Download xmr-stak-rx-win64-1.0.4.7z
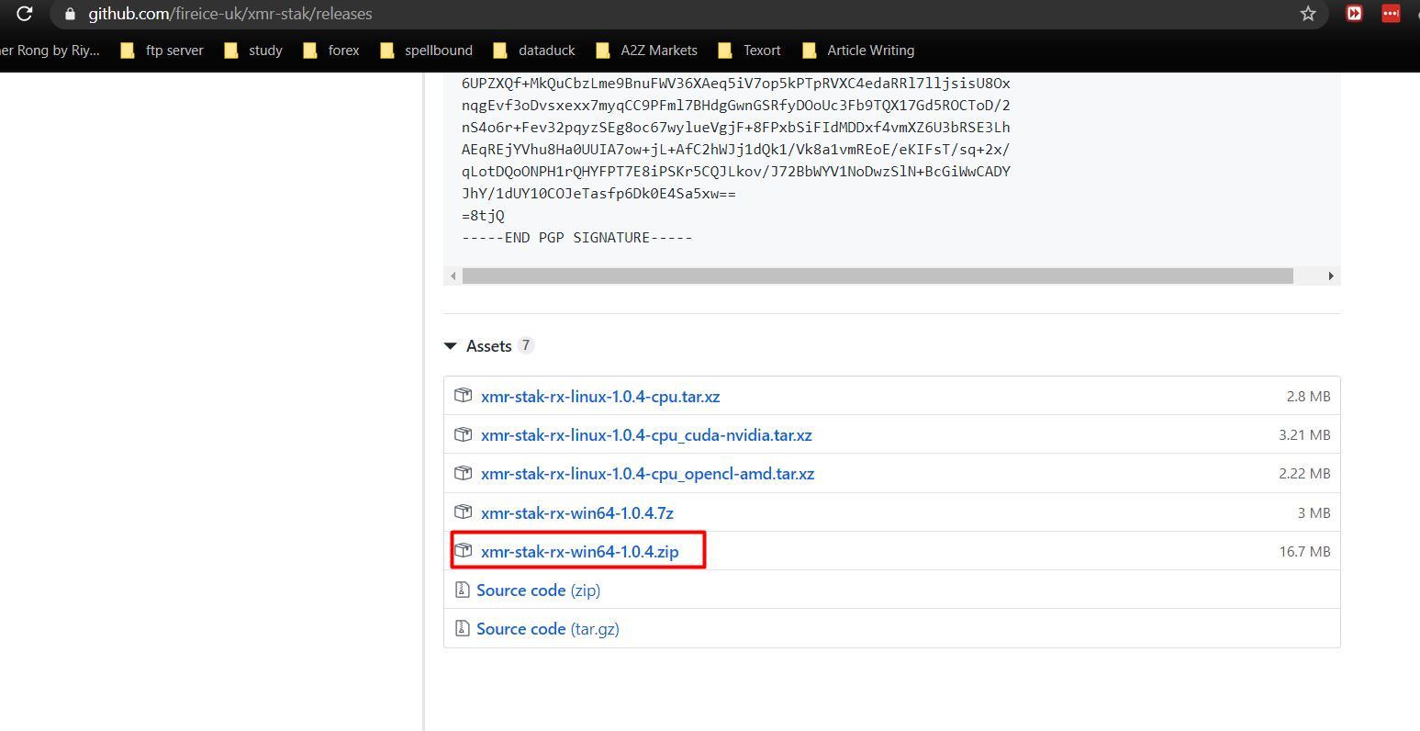The height and width of the screenshot is (731, 1420). coord(577,512)
